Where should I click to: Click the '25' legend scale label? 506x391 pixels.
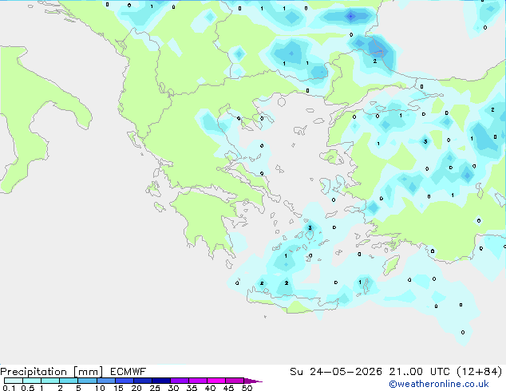[155, 388]
